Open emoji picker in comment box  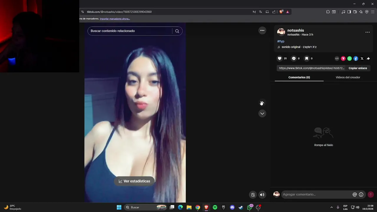point(361,195)
